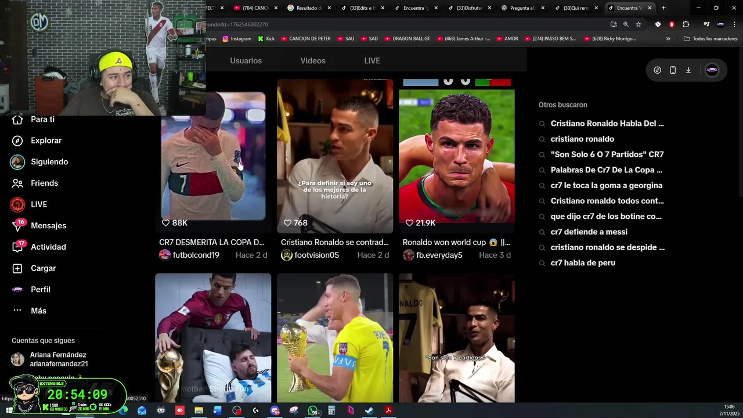Open the Calculator in the taskbar
The image size is (743, 418).
(x=331, y=410)
